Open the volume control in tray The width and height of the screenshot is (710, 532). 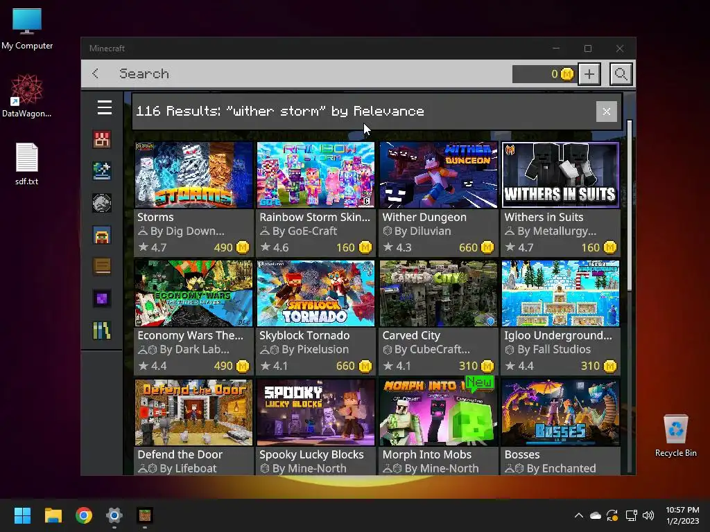pos(648,515)
